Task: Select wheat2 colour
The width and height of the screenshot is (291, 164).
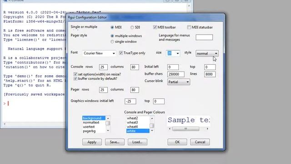Action: (138, 118)
